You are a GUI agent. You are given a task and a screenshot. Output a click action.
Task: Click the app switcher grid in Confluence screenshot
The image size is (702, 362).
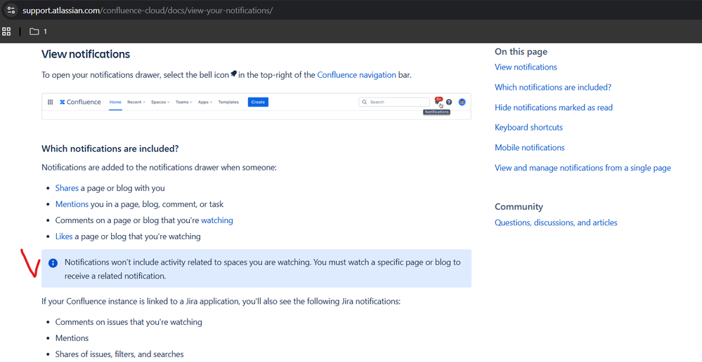[51, 102]
